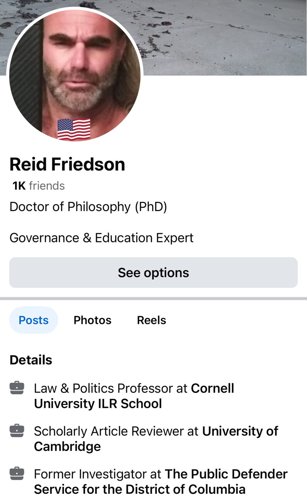The image size is (307, 502).
Task: Tap the American flag emoji badge
Action: click(x=74, y=129)
